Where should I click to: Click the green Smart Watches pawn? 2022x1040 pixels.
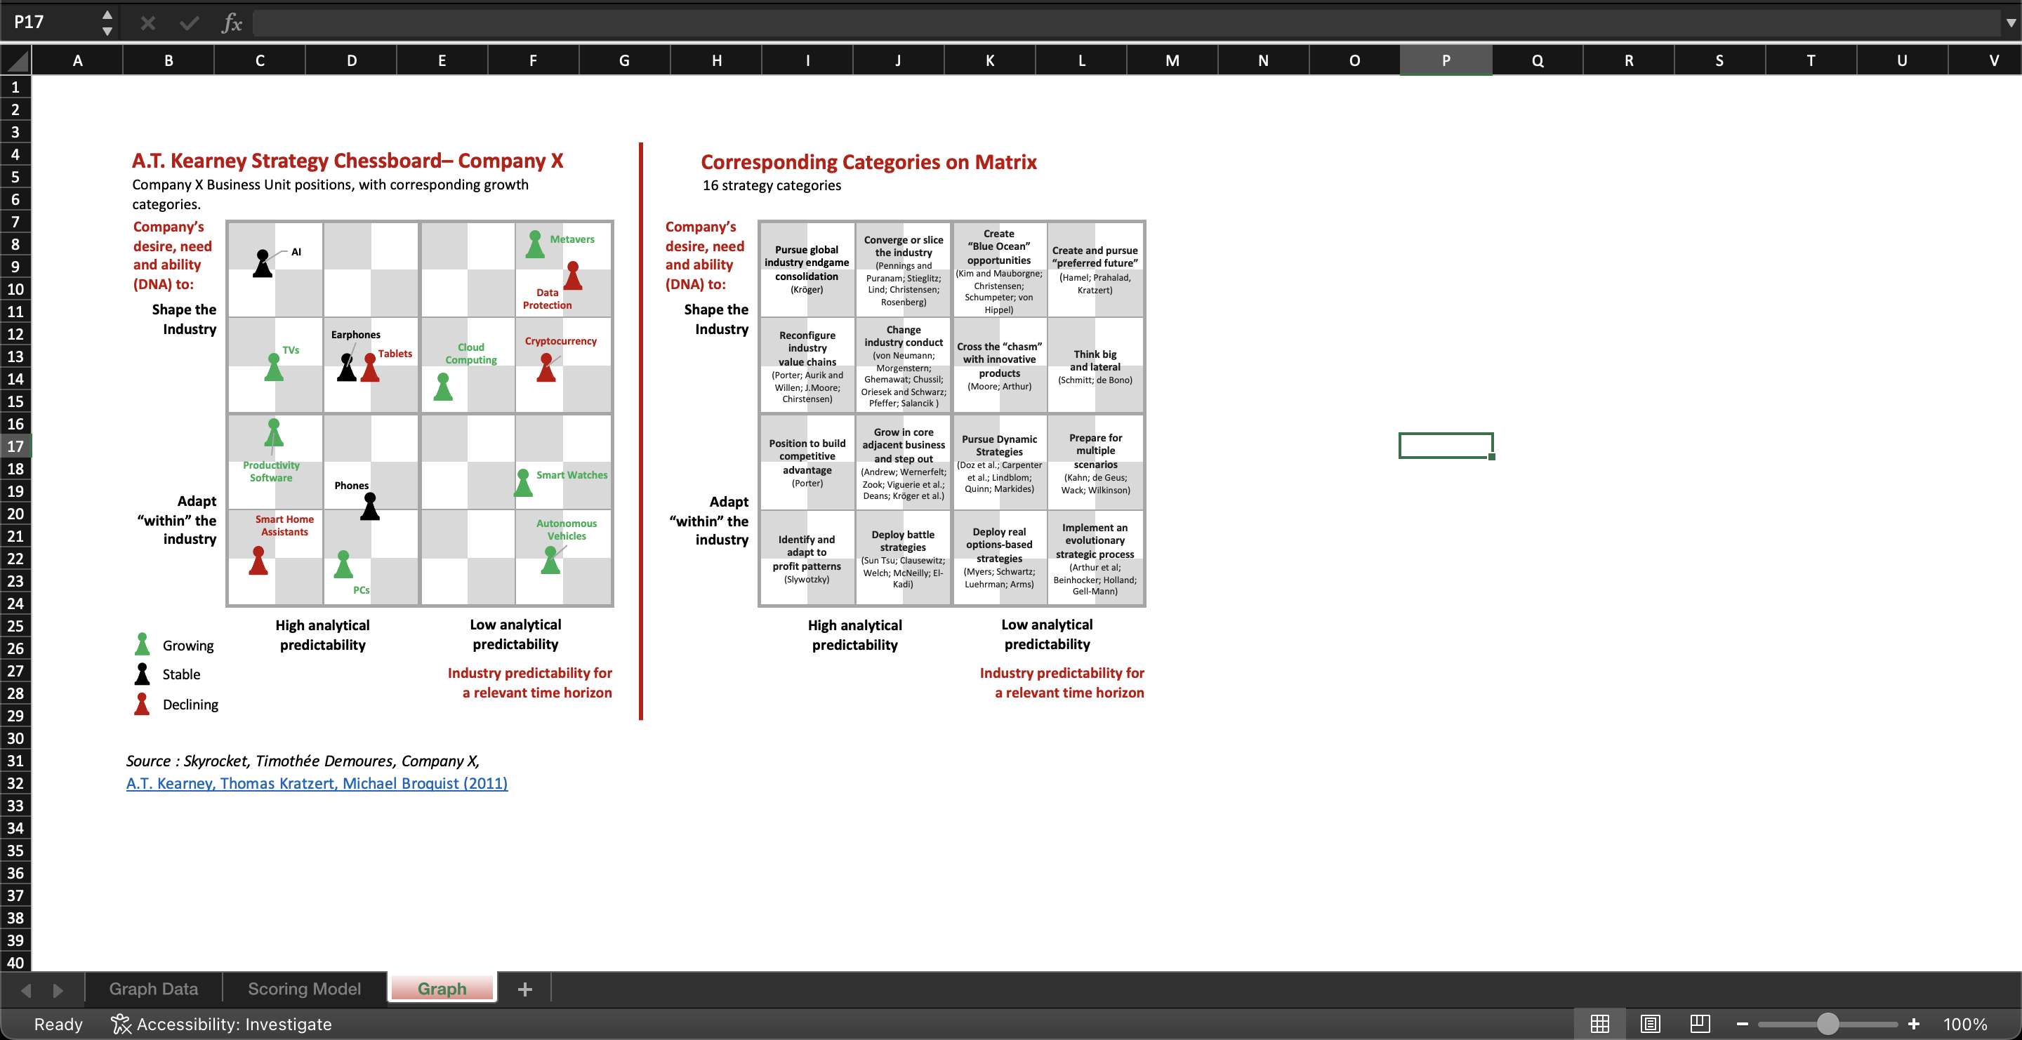524,482
